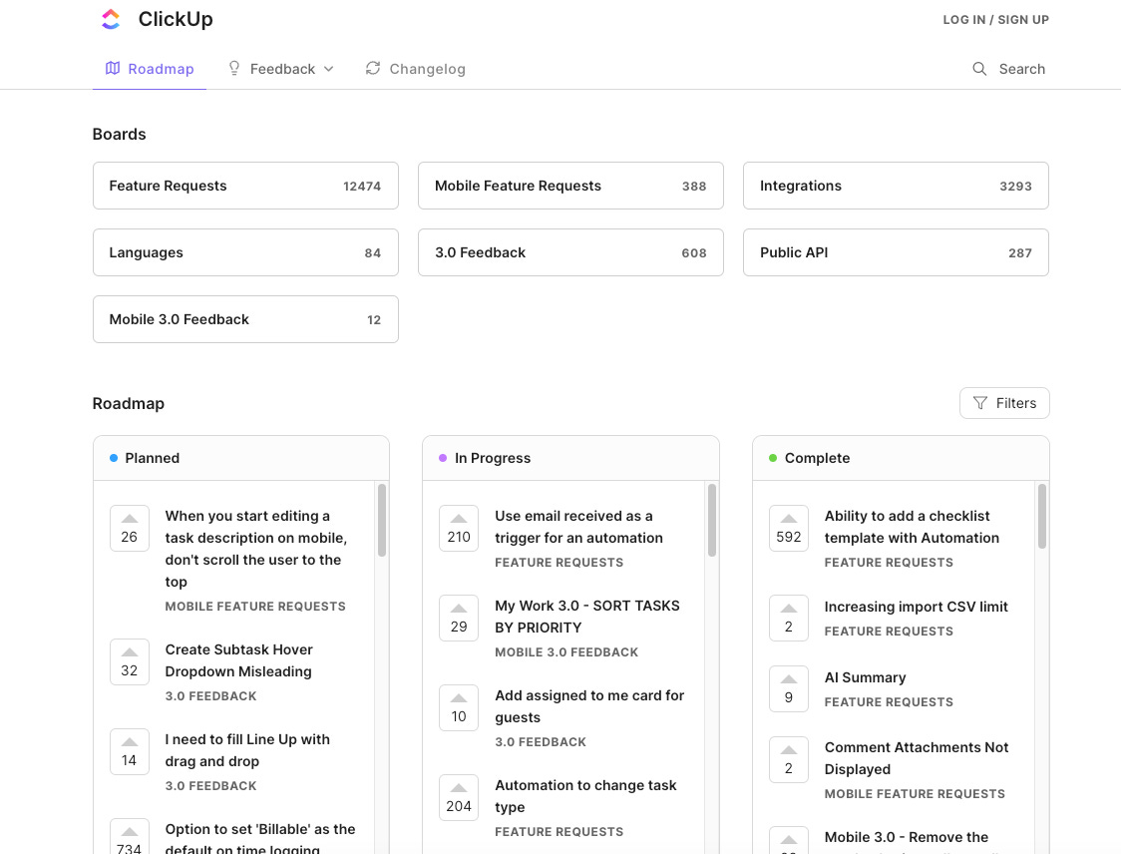
Task: Upvote the Billable default option post
Action: tap(130, 838)
